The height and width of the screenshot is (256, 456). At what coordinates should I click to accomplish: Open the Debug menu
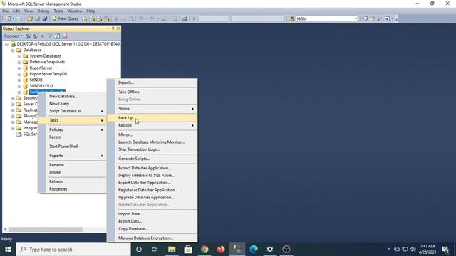43,11
